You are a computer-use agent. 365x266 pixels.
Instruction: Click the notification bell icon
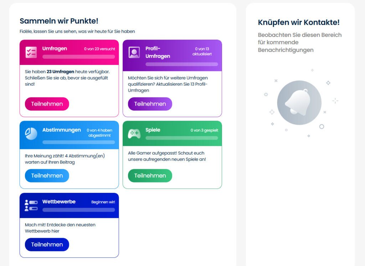pyautogui.click(x=299, y=102)
